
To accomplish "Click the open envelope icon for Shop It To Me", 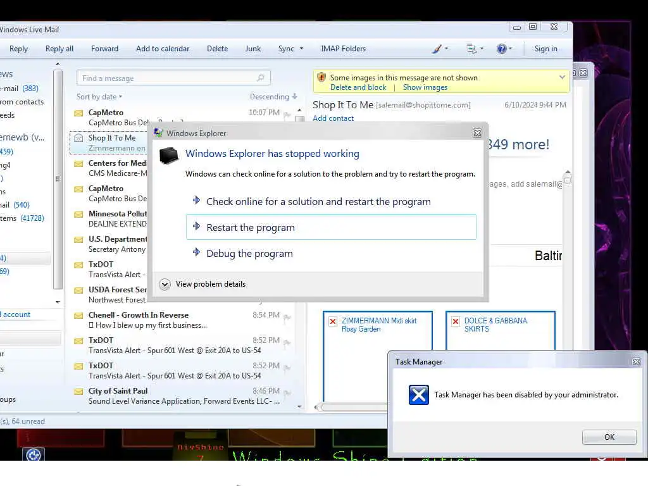I will (78, 138).
